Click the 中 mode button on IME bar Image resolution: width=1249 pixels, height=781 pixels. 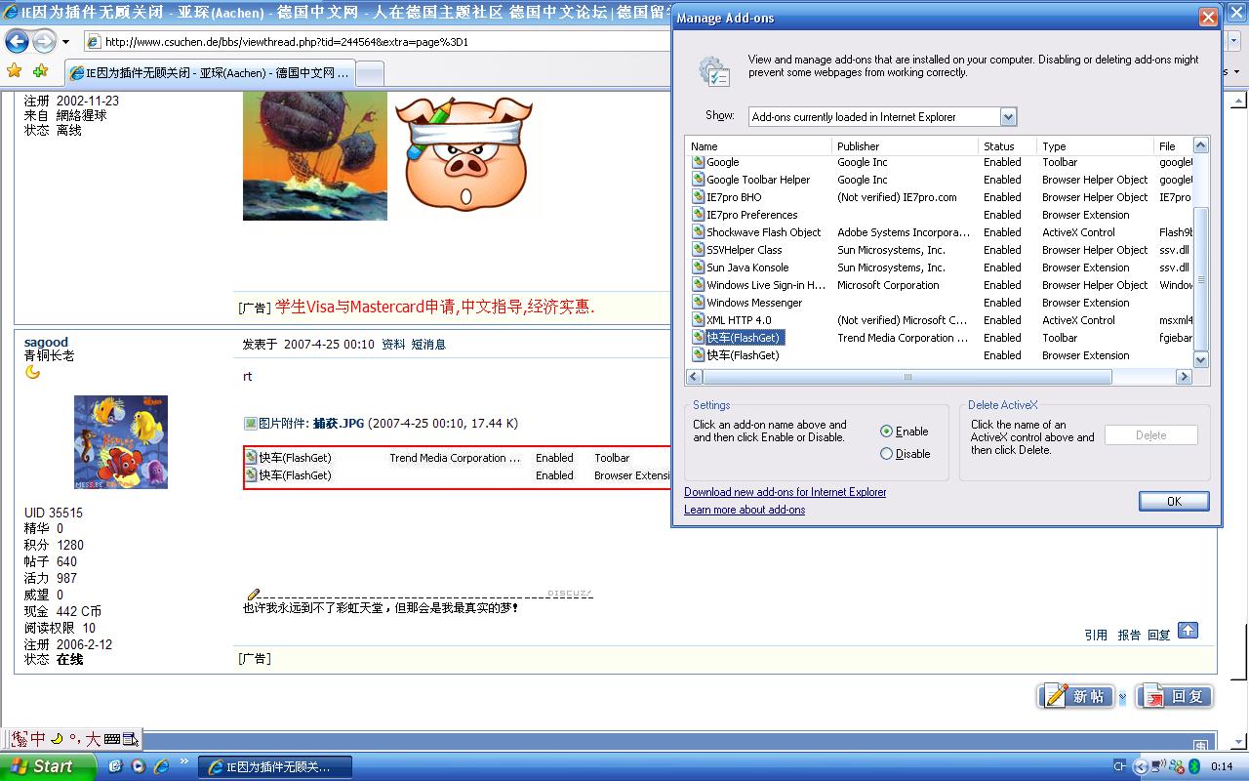(x=38, y=739)
